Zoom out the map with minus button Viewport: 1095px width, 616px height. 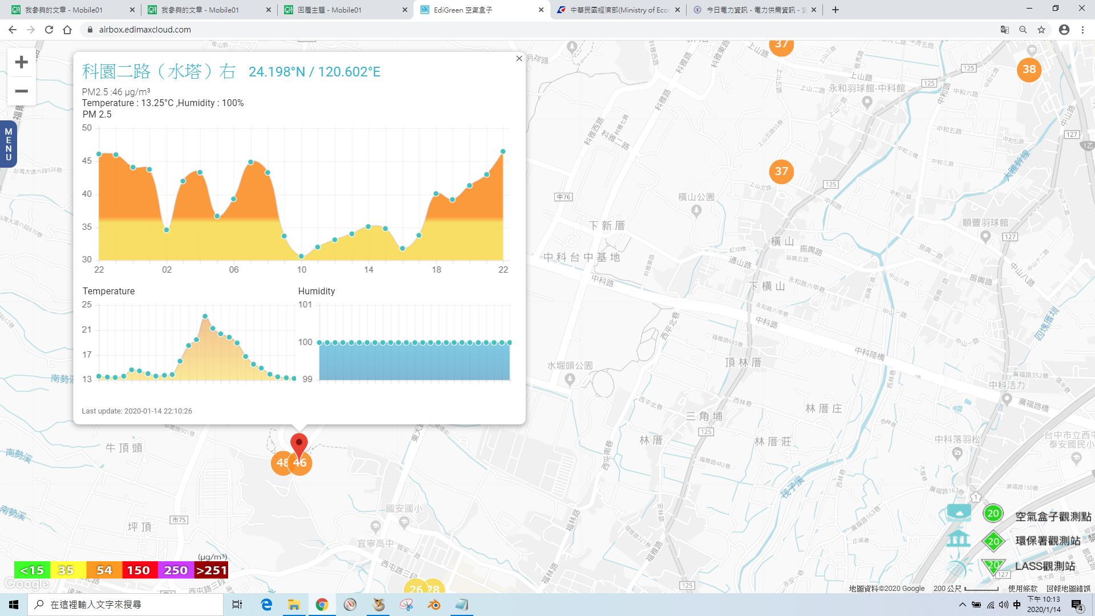click(21, 91)
